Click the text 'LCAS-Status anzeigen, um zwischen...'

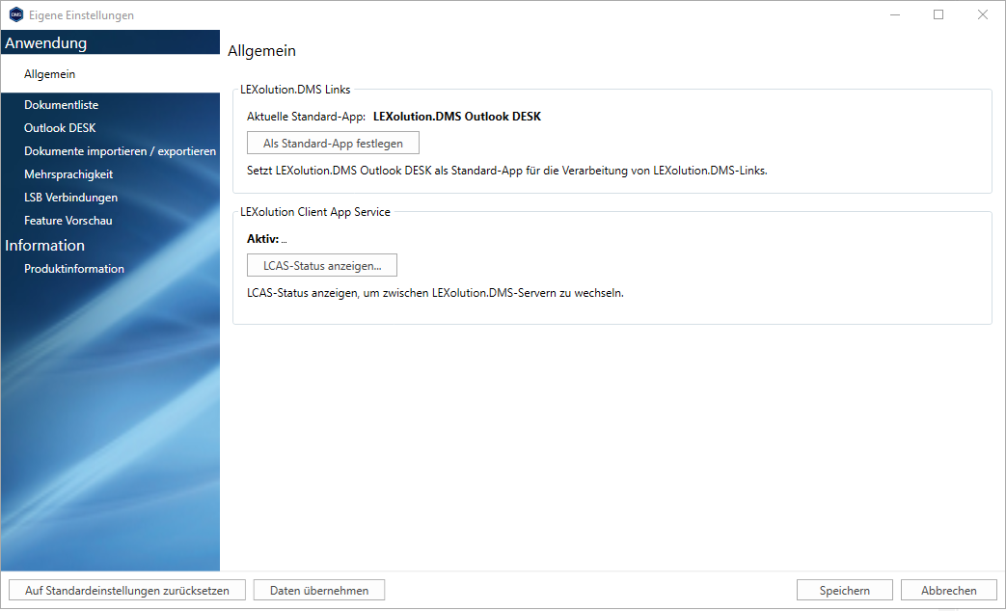coord(435,293)
